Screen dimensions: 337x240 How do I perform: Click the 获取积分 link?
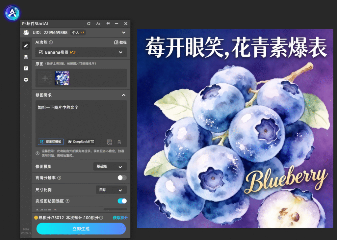[120, 218]
